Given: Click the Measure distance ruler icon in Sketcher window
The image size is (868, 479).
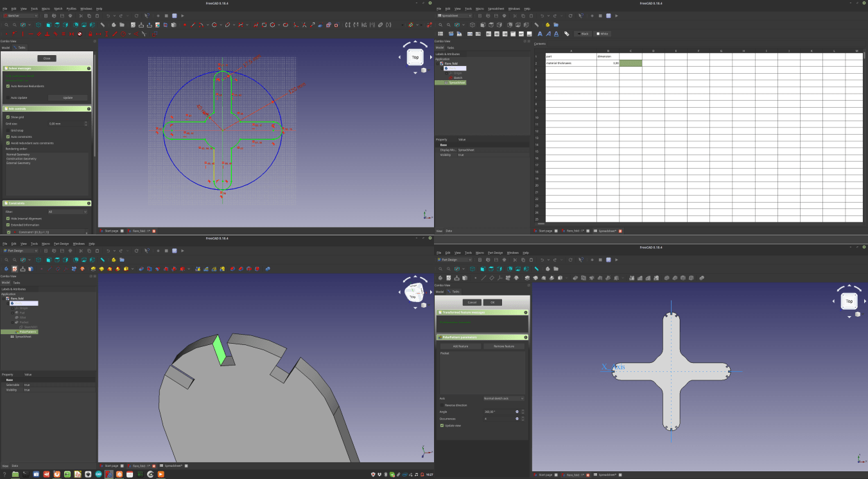Looking at the screenshot, I should [x=103, y=24].
